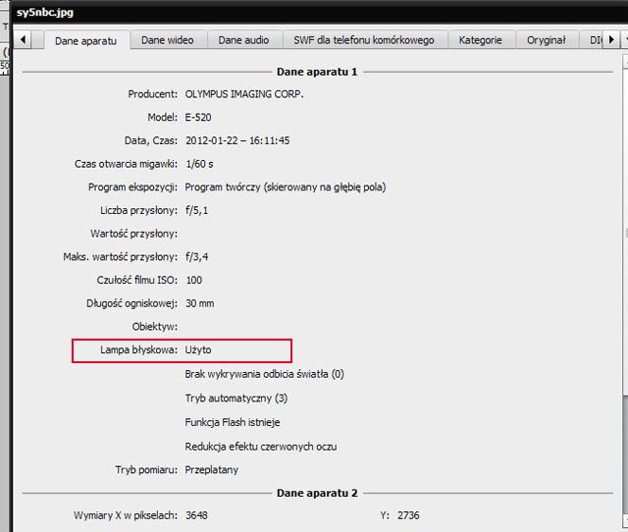Go to the Kategorie tab

point(479,40)
